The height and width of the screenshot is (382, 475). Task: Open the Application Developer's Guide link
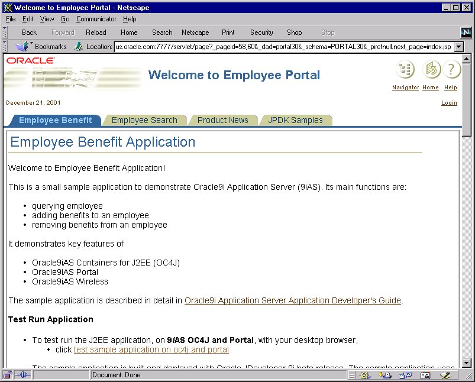[293, 300]
